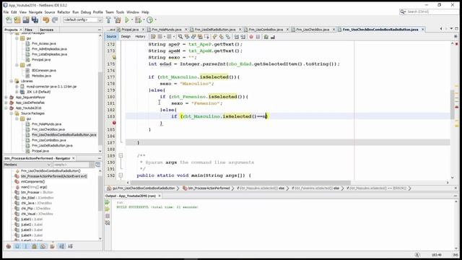
Task: Click the New Project toolbar icon
Action: [17, 20]
